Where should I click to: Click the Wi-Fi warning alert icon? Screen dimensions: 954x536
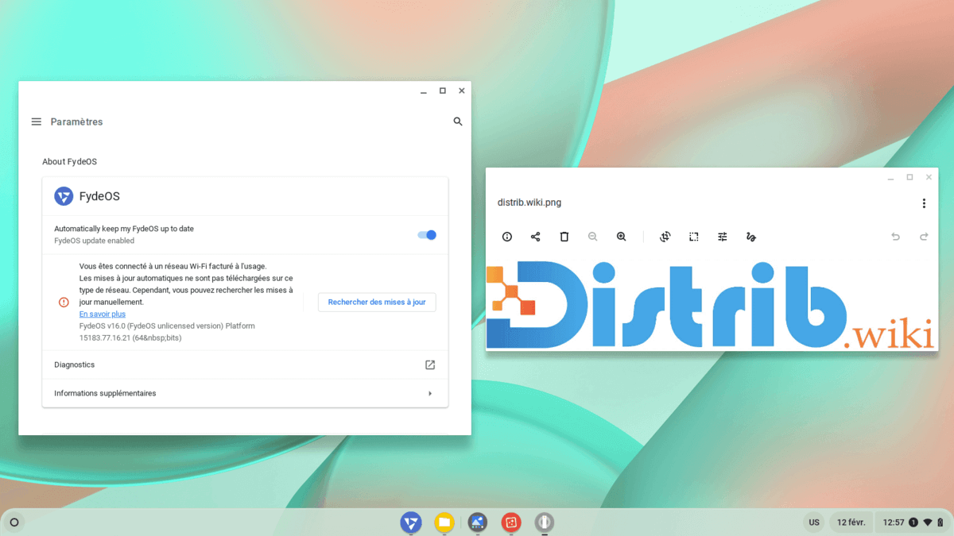64,303
